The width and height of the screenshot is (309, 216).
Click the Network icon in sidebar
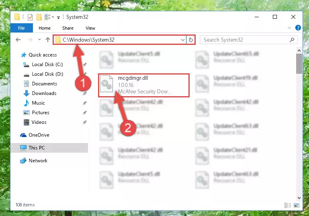pyautogui.click(x=23, y=161)
